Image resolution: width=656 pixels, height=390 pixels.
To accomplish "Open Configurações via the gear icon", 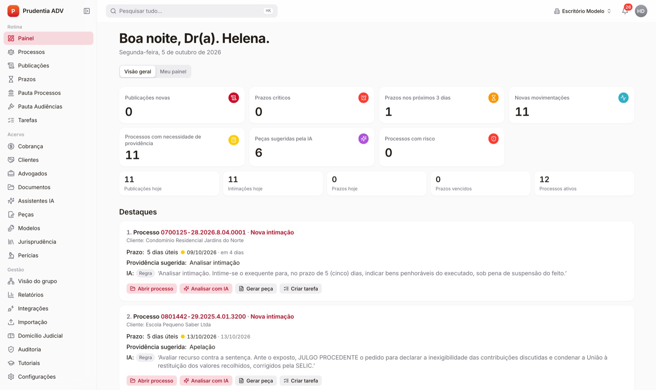I will [x=11, y=377].
